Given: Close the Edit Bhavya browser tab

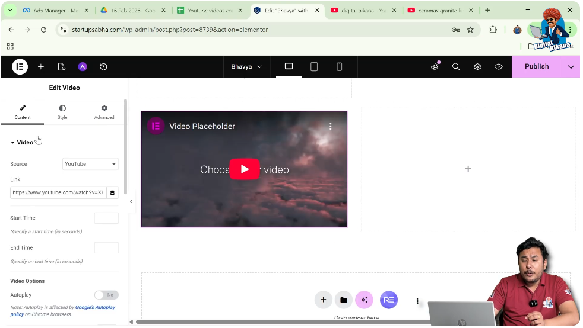Looking at the screenshot, I should coord(317,11).
